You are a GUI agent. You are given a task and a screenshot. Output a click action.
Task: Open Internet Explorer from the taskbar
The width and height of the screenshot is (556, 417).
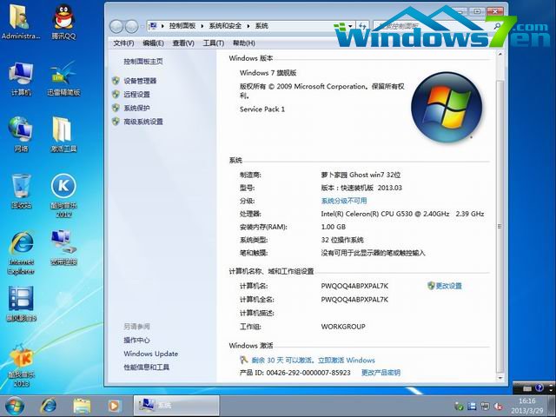point(49,406)
